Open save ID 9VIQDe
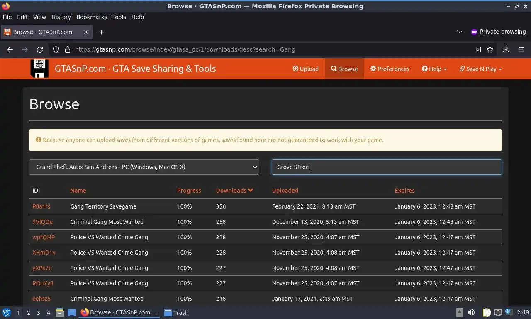This screenshot has height=319, width=531. (42, 222)
